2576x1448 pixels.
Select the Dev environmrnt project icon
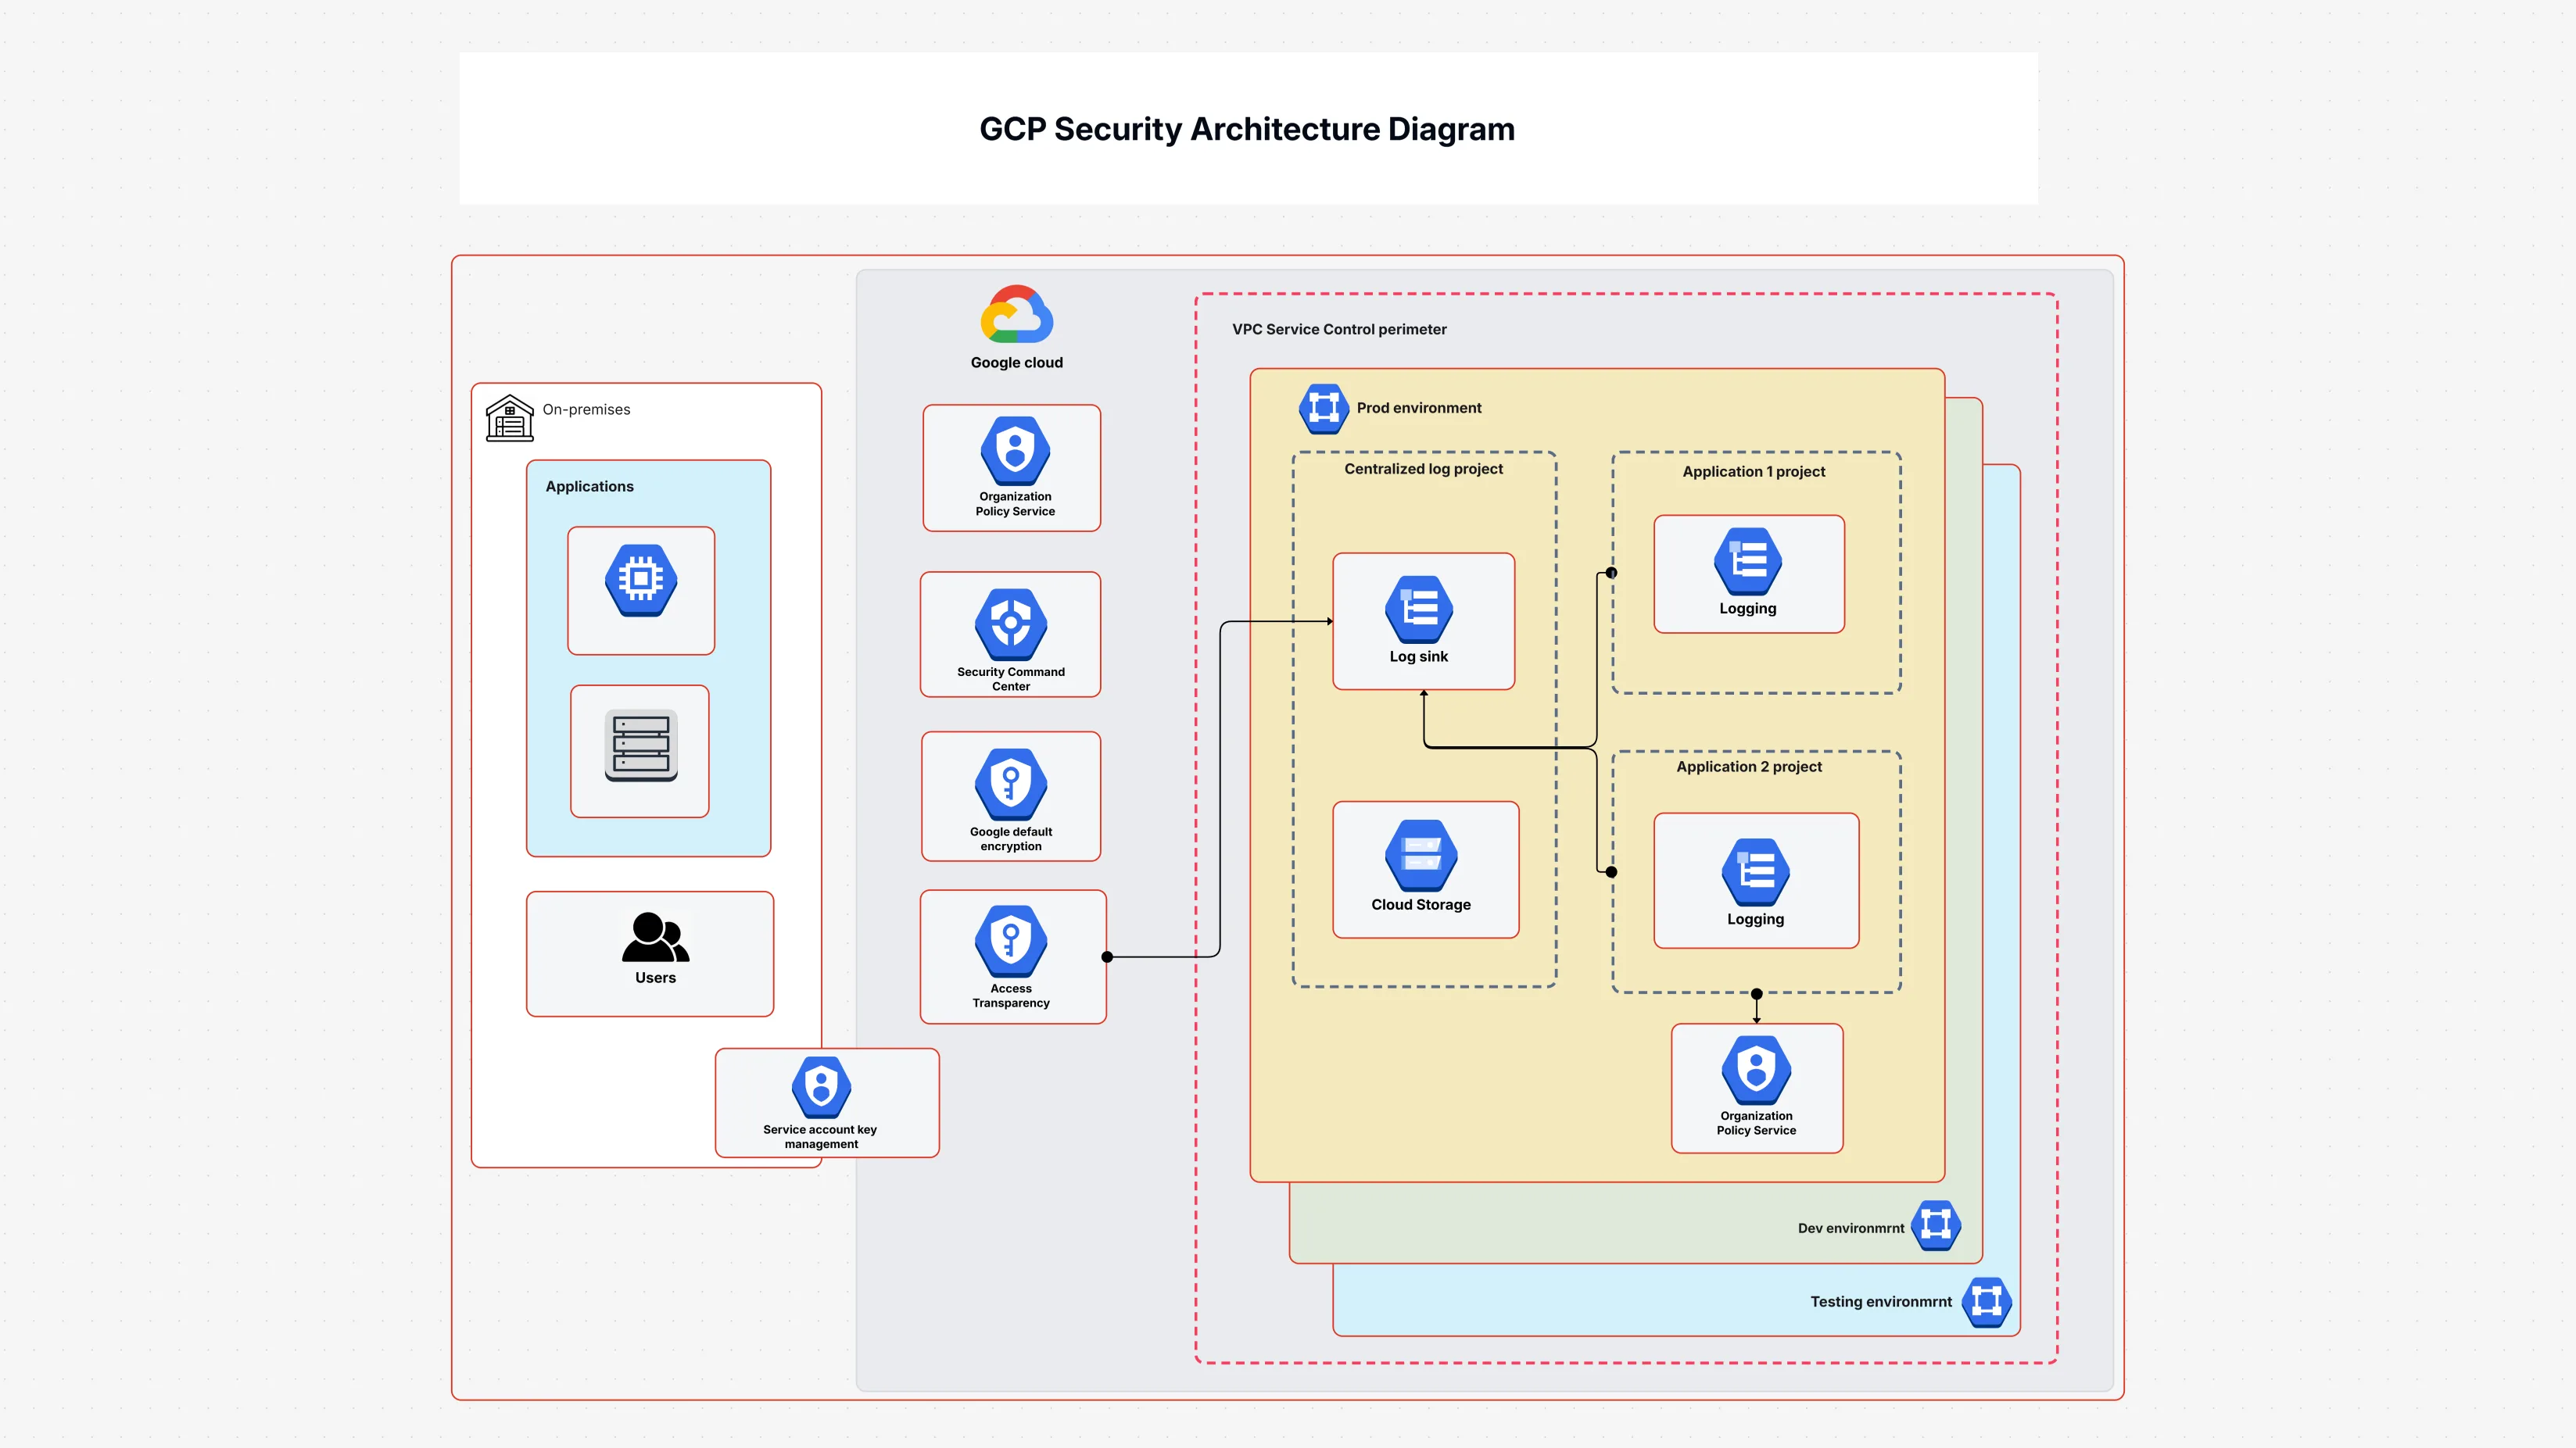tap(1937, 1225)
